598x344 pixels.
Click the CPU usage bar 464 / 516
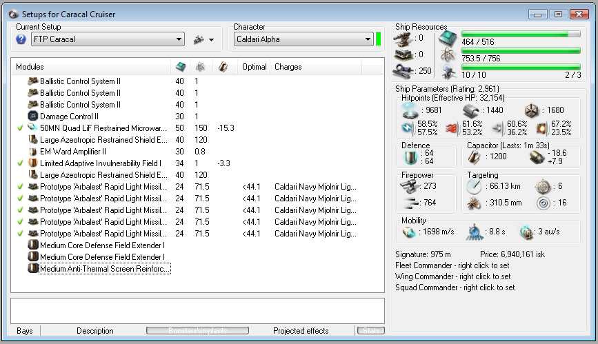click(521, 34)
